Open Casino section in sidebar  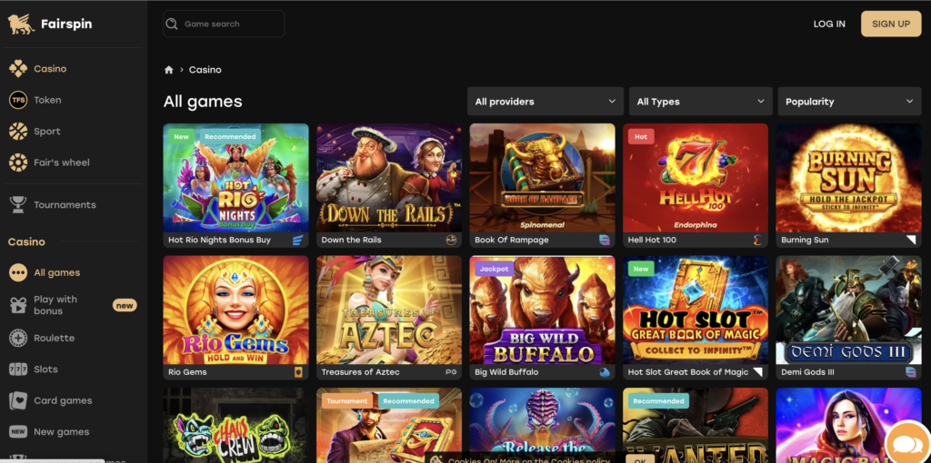(50, 69)
